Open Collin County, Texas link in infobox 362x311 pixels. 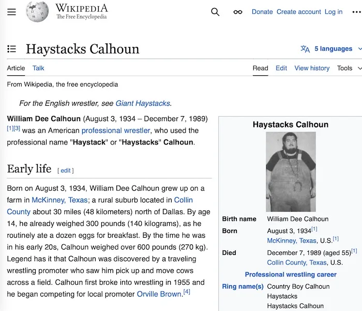297,263
